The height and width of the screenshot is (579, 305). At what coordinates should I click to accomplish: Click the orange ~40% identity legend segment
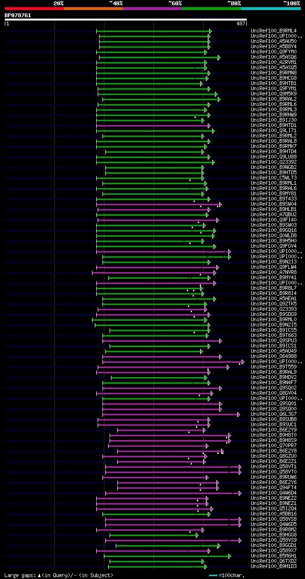coord(93,9)
